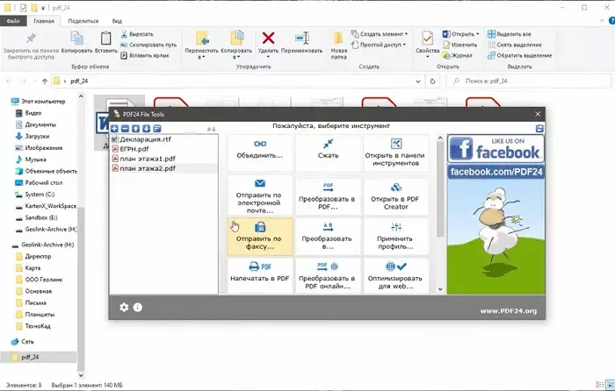Select план этажа2.pdf in PDF24 list

click(164, 168)
